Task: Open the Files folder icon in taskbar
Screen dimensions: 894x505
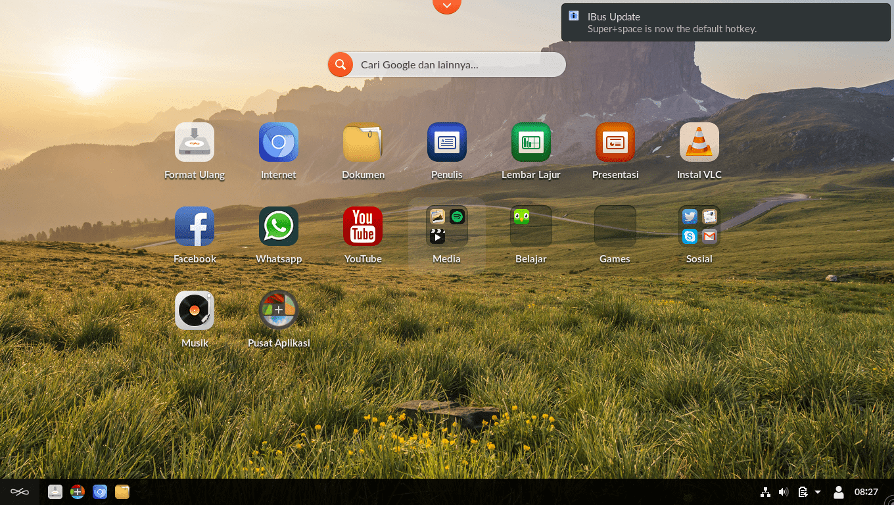Action: pyautogui.click(x=122, y=492)
